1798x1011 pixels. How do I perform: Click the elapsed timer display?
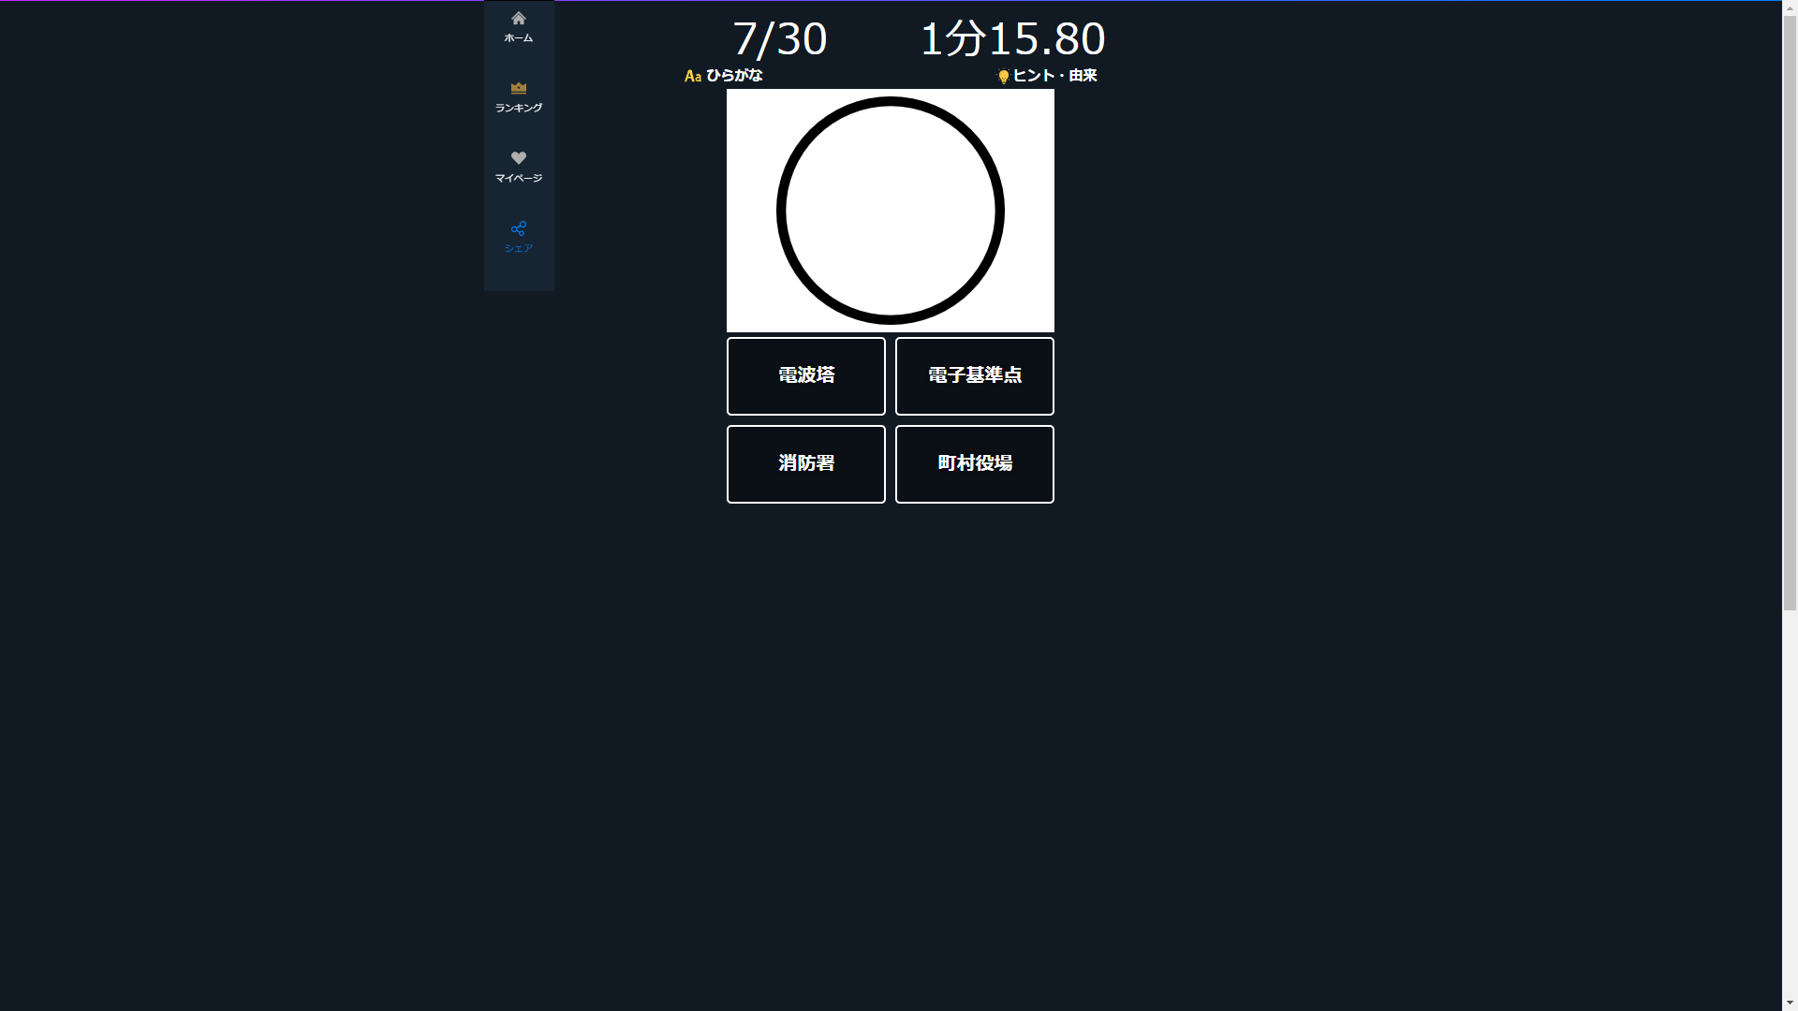tap(1012, 39)
